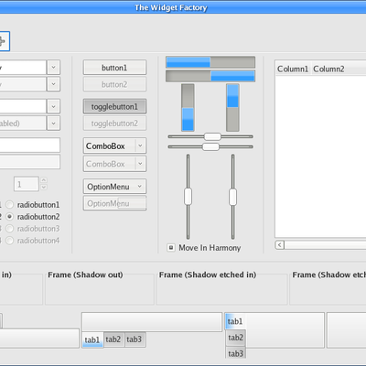
Task: Click the second horizontal progress bar
Action: (210, 76)
